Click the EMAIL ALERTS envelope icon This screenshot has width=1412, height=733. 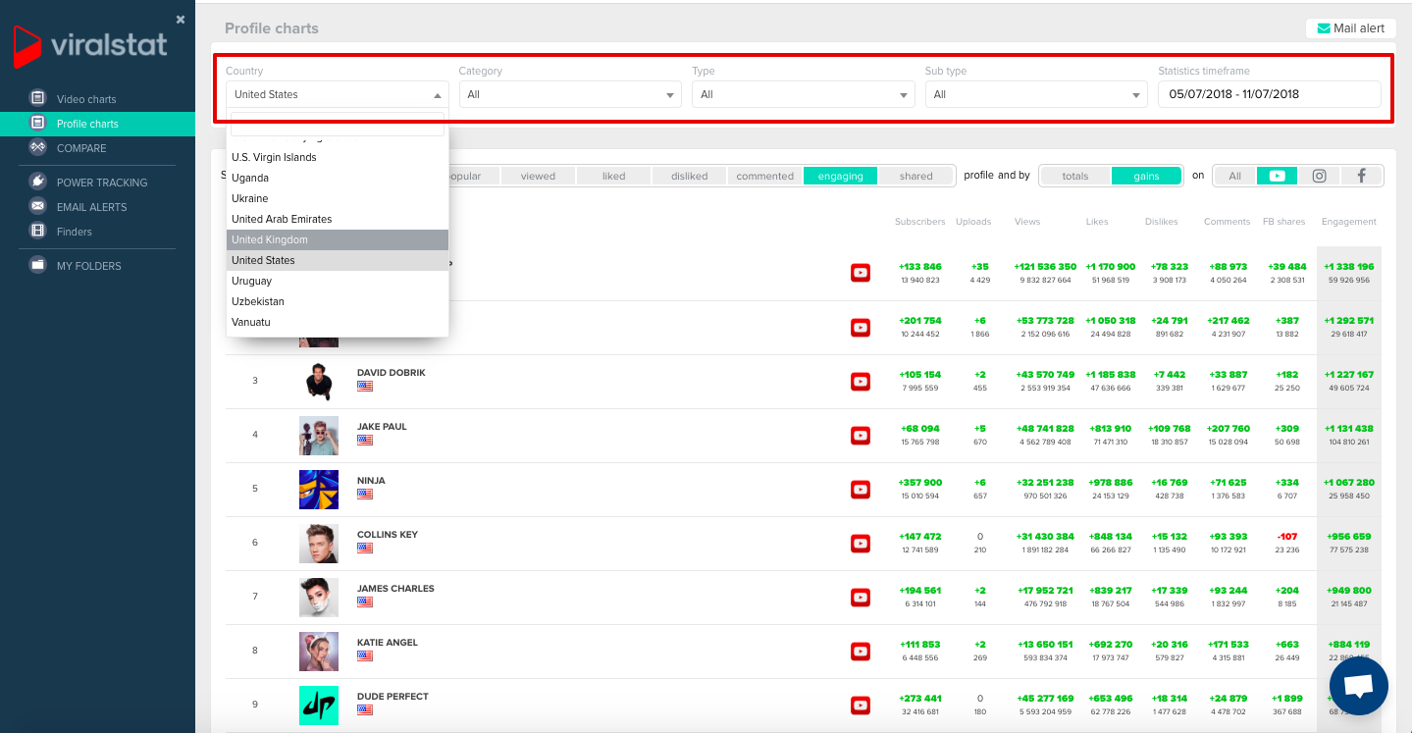pos(38,206)
